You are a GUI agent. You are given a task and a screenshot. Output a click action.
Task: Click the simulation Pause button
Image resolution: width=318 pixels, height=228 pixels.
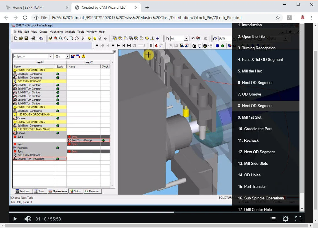pyautogui.click(x=113, y=46)
